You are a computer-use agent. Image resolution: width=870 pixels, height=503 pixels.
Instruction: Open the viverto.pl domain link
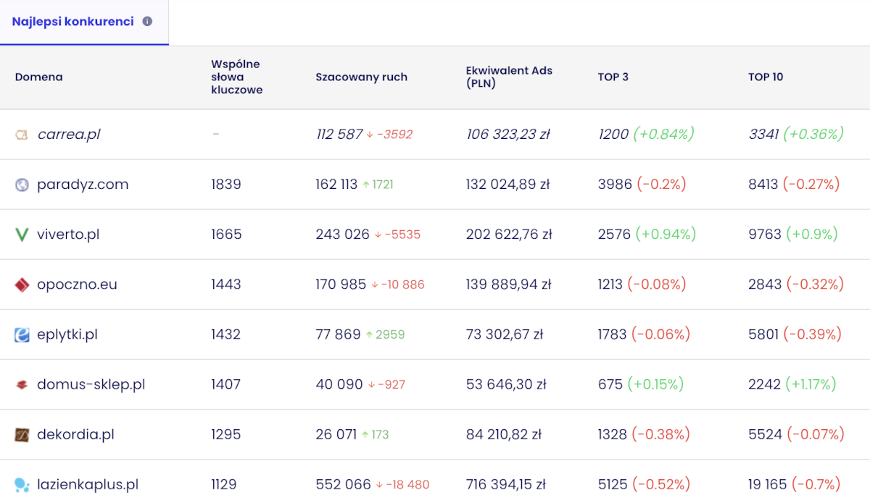[68, 234]
